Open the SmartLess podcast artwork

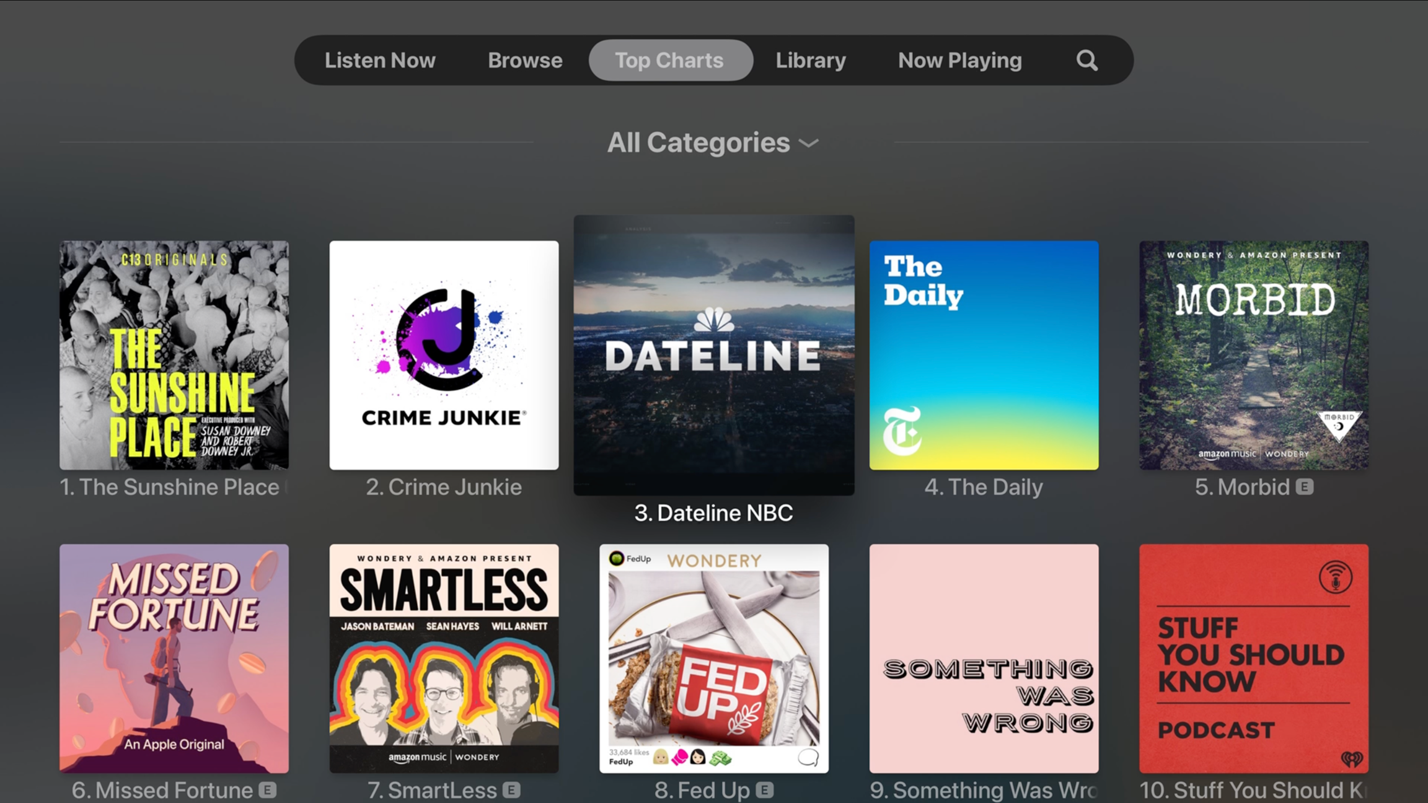tap(444, 659)
